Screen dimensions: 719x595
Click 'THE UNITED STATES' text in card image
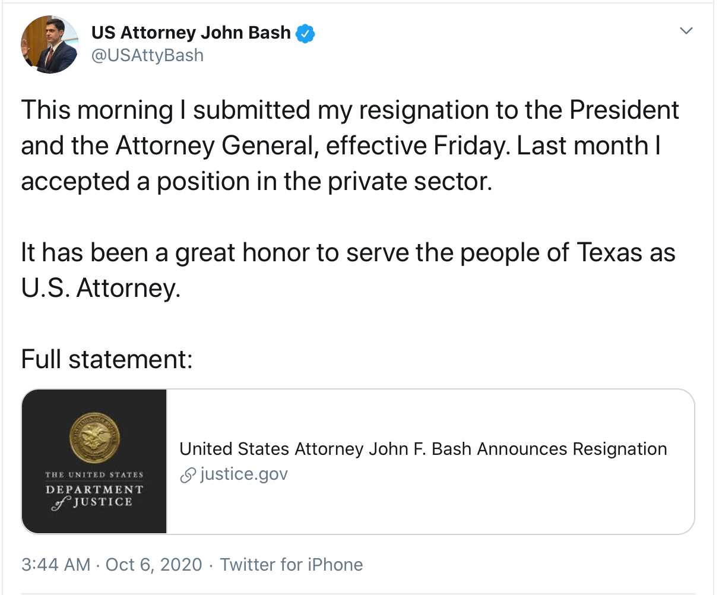pos(94,474)
